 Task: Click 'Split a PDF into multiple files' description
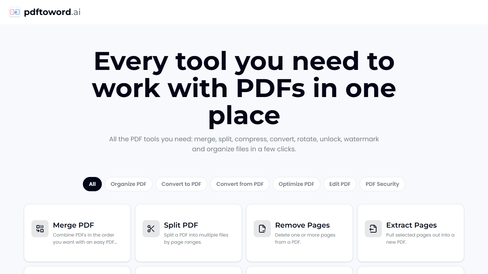tap(196, 238)
